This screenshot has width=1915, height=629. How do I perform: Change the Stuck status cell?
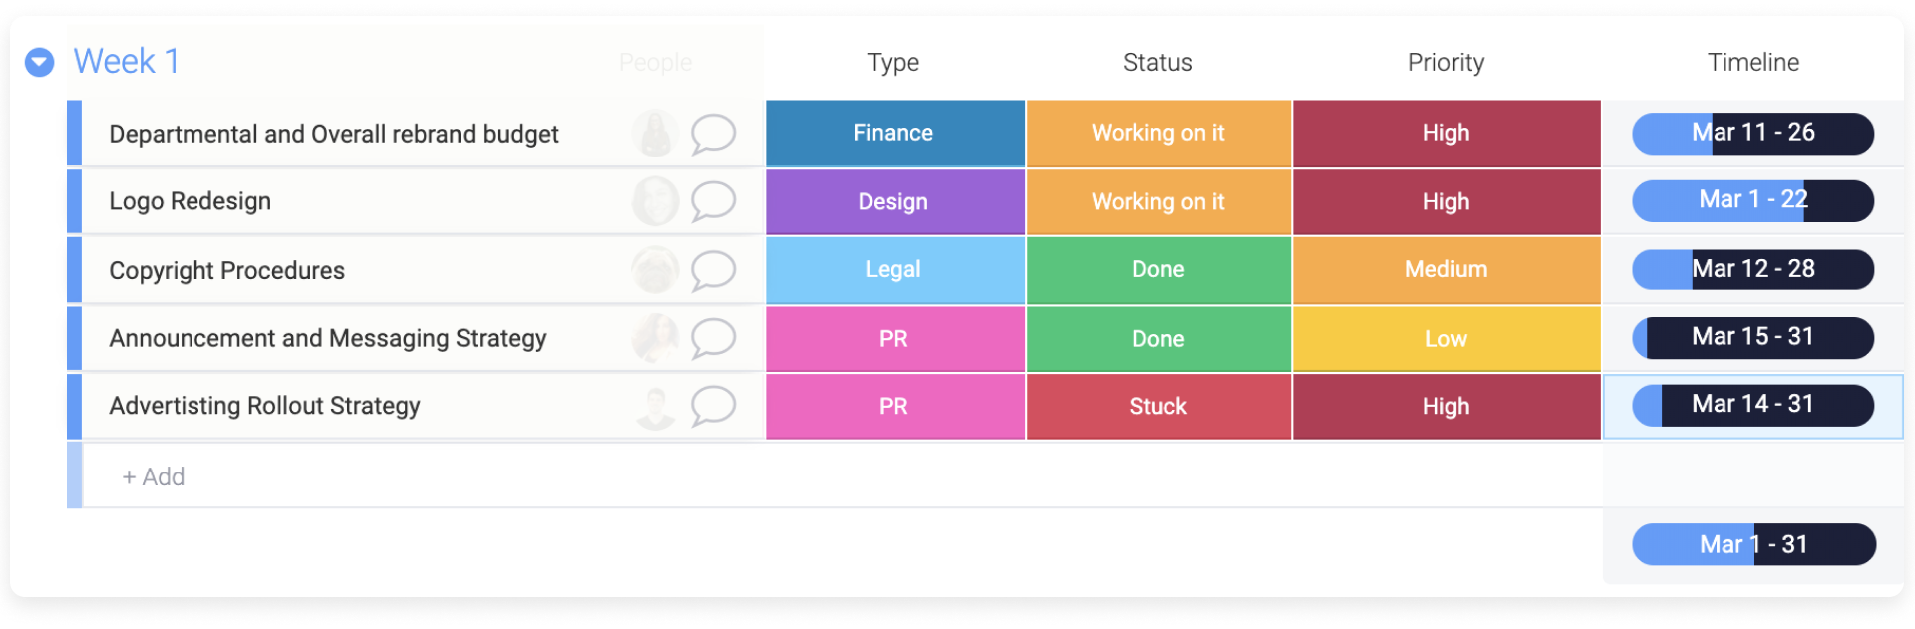(1158, 406)
